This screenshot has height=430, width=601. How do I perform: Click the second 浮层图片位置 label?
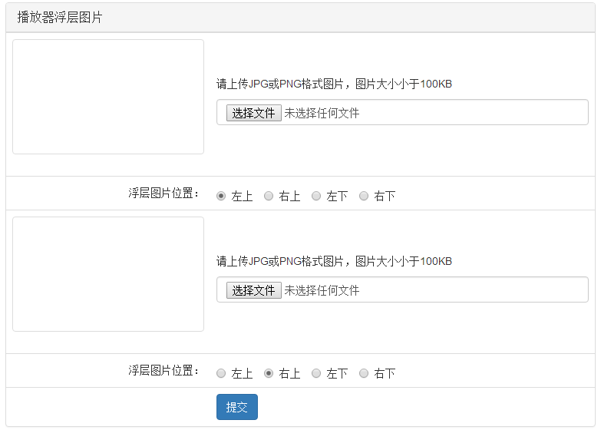[163, 370]
